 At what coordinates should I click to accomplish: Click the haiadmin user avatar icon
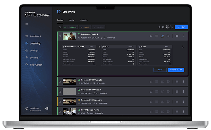pyautogui.click(x=27, y=108)
